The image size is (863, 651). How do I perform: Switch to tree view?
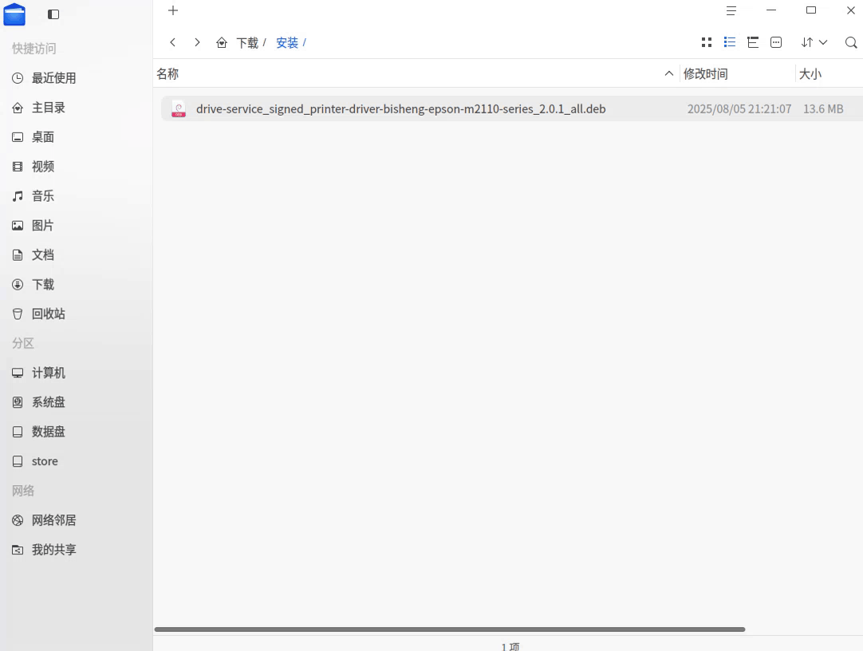tap(753, 42)
